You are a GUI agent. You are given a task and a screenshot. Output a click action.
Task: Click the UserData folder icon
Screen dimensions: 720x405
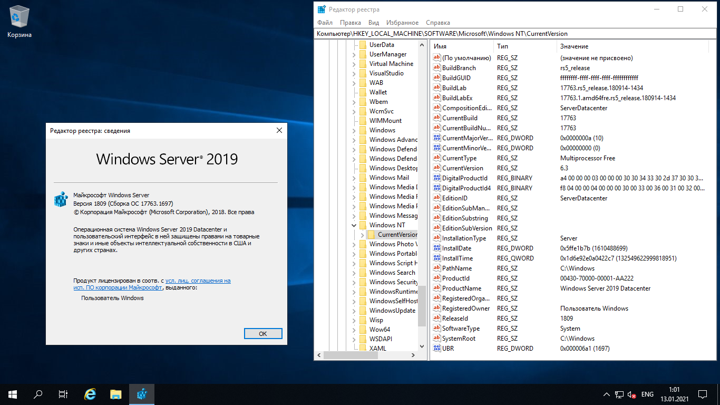(x=363, y=45)
